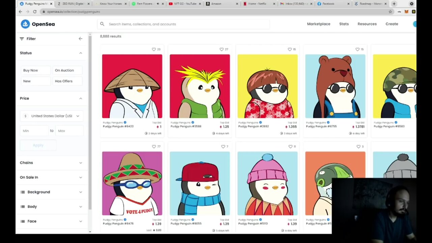This screenshot has width=432, height=243.
Task: Favorite Pudgy Penguin #2892 heart icon
Action: (290, 49)
